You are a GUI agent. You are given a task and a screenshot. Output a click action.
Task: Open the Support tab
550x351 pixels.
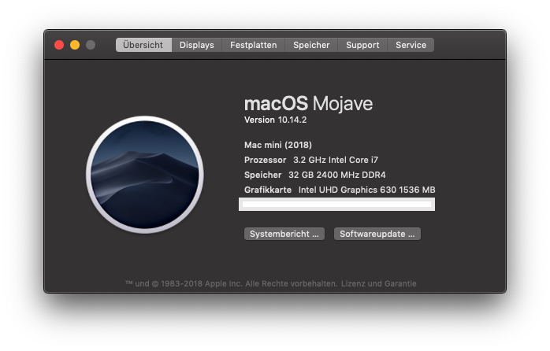click(362, 45)
